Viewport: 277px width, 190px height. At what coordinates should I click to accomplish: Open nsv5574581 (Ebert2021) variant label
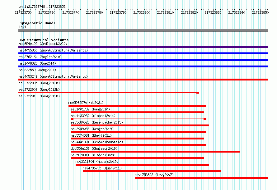tap(91, 135)
